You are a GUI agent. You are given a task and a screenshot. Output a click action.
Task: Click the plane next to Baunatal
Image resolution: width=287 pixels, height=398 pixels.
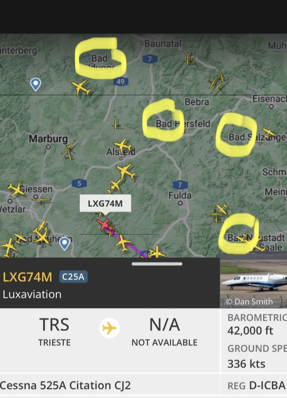(x=189, y=58)
